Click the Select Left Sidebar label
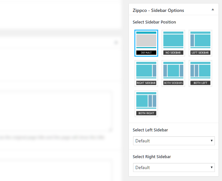The image size is (222, 181). [x=150, y=130]
